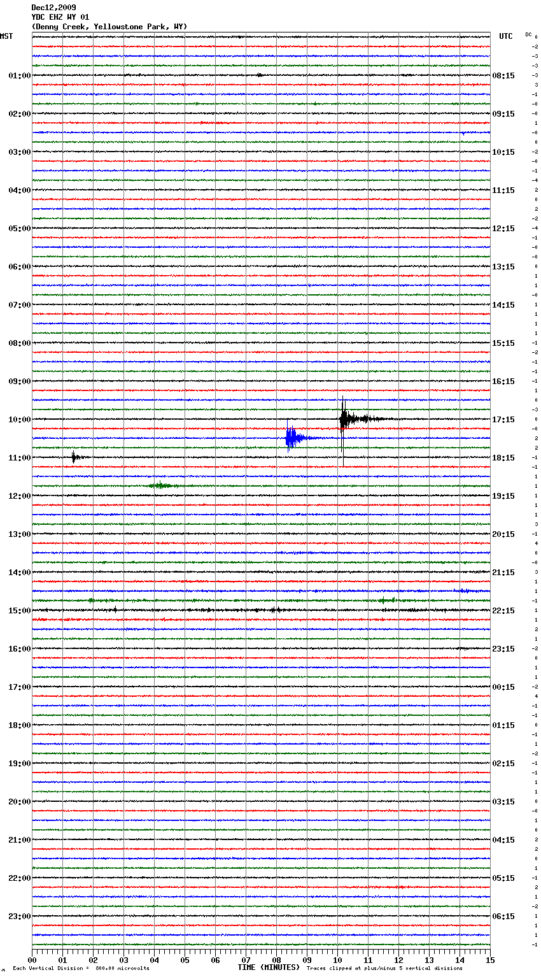The width and height of the screenshot is (541, 977).
Task: Click the TIME (MINUTES) axis title
Action: (x=269, y=967)
